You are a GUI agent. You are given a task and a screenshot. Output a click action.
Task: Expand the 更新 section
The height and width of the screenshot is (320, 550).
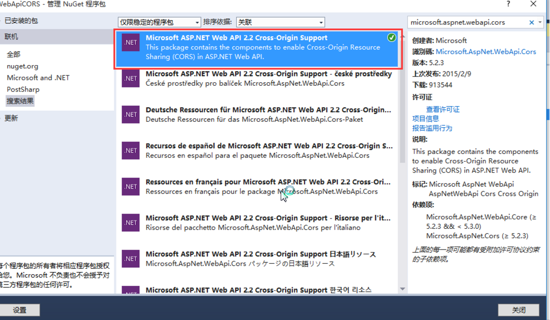point(11,118)
